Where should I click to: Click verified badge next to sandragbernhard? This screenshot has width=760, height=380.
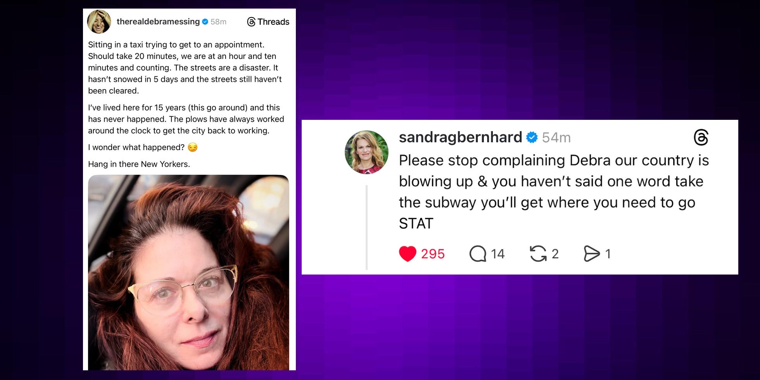pyautogui.click(x=532, y=137)
